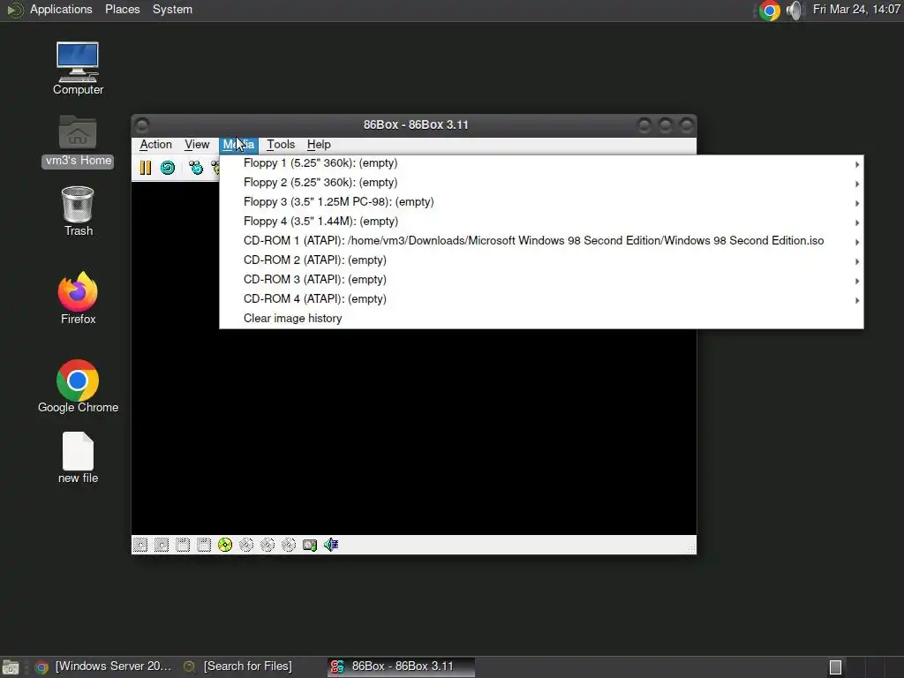Open the Tools menu
Screen dimensions: 904x678
[281, 145]
